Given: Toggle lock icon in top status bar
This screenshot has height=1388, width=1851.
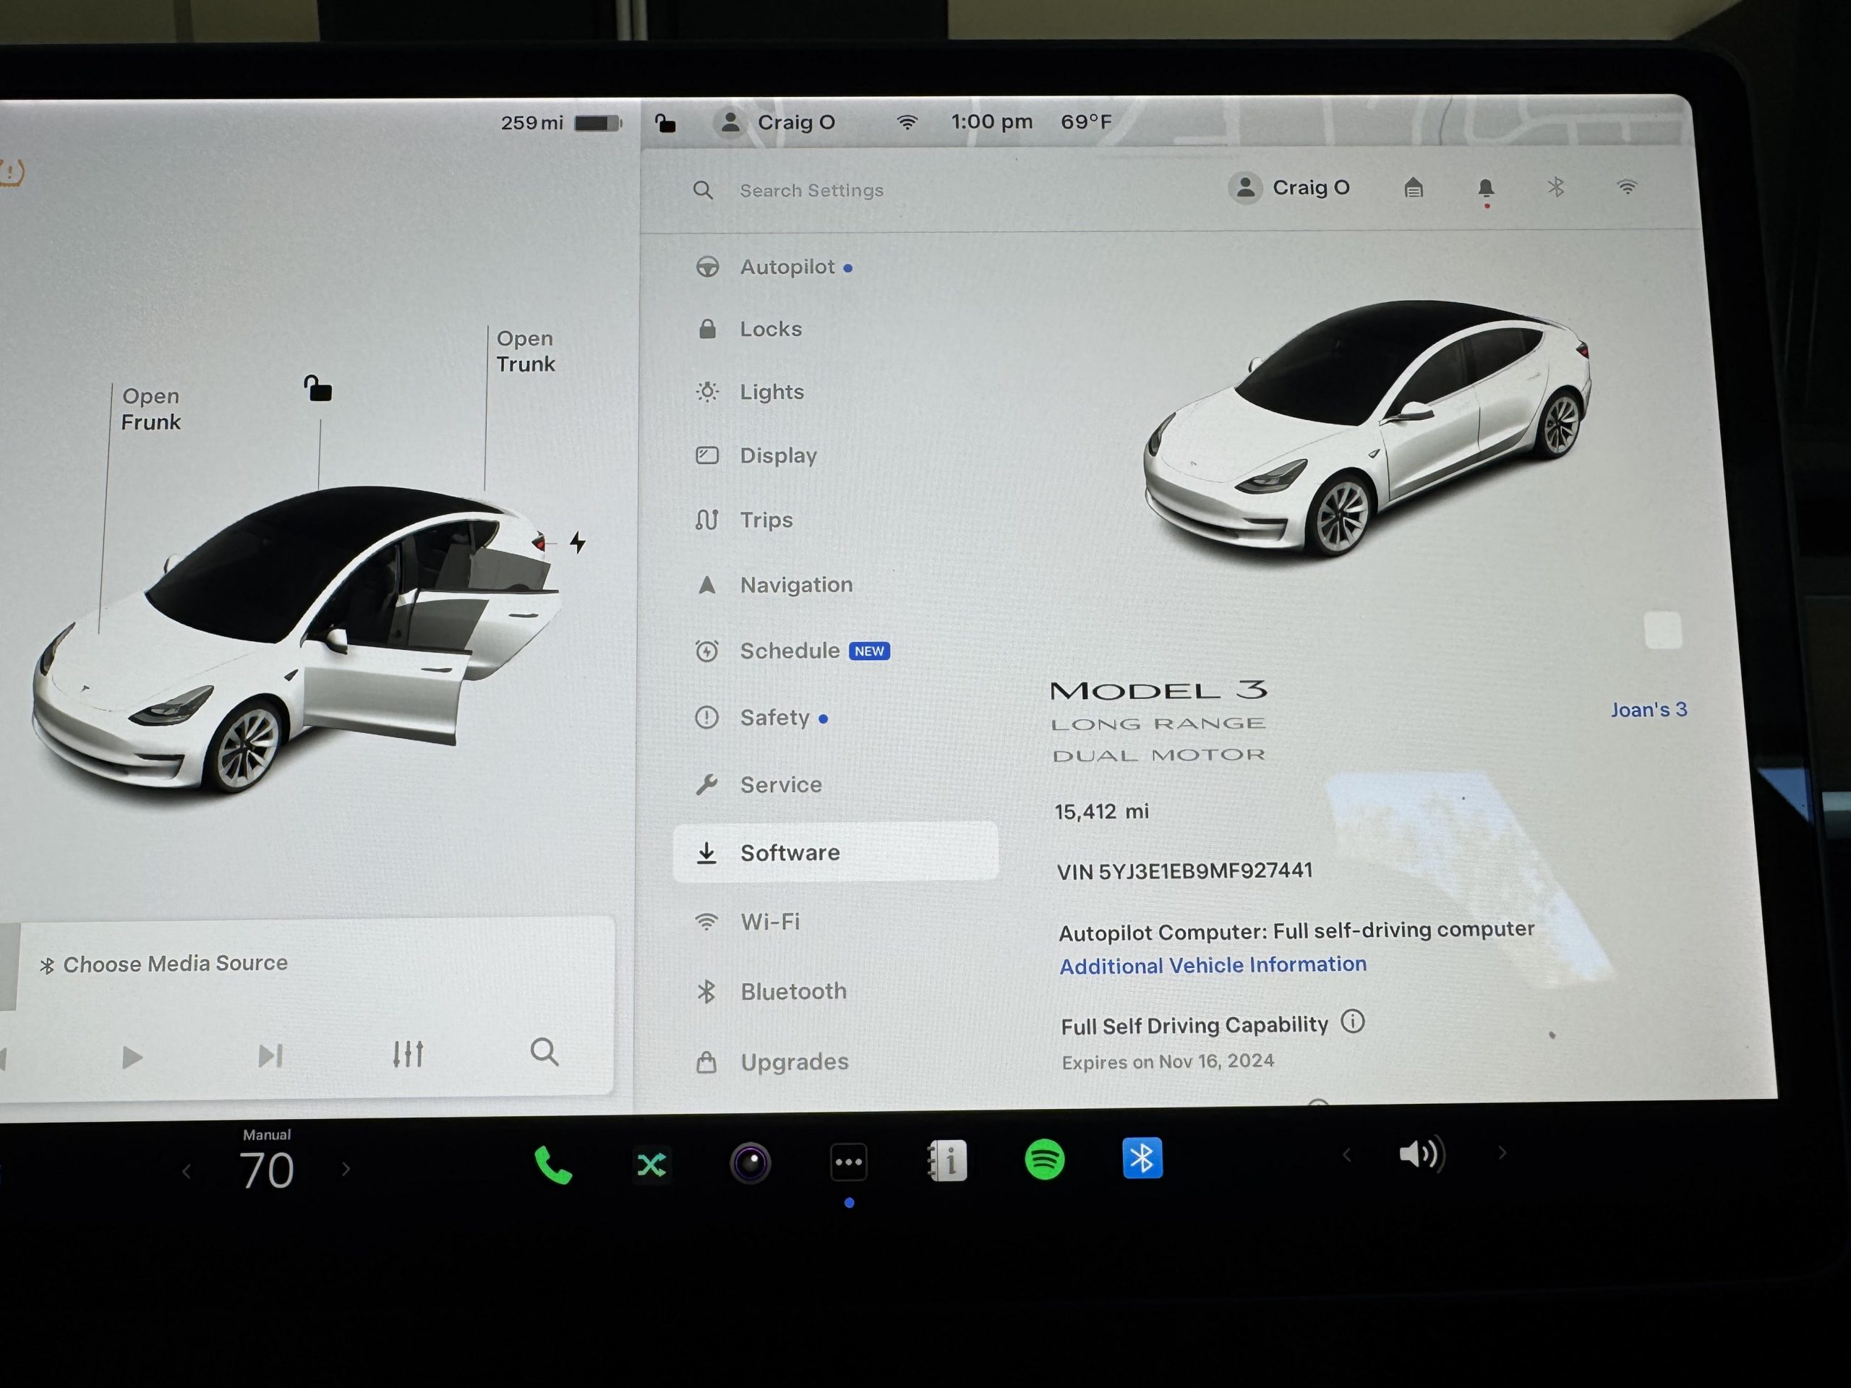Looking at the screenshot, I should [x=665, y=124].
